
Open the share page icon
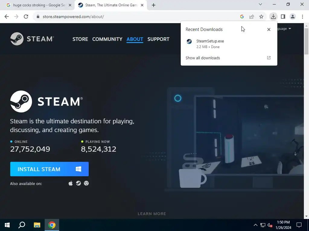pyautogui.click(x=252, y=17)
